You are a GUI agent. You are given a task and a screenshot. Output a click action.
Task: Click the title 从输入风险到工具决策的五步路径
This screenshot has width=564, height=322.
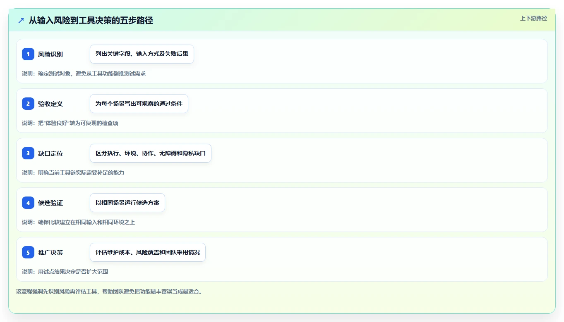pyautogui.click(x=91, y=20)
